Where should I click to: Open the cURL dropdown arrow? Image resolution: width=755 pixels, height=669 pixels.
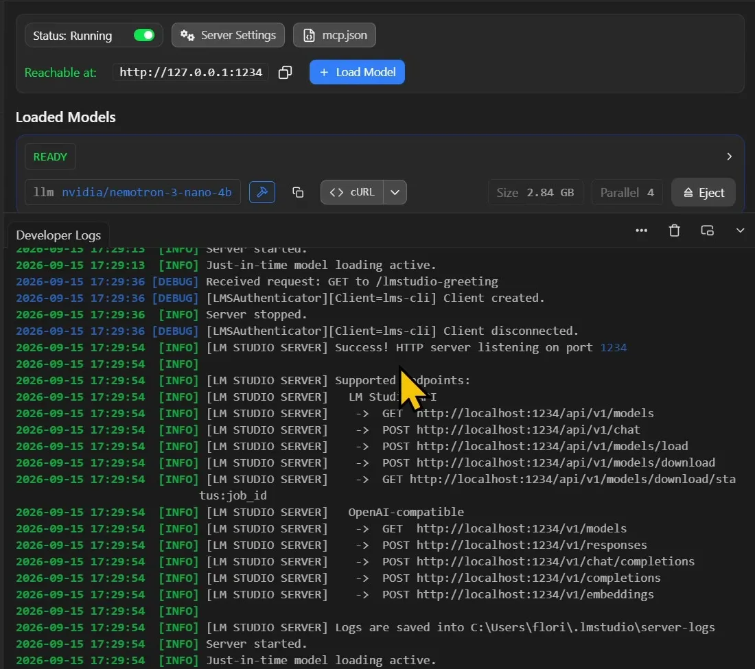point(395,192)
